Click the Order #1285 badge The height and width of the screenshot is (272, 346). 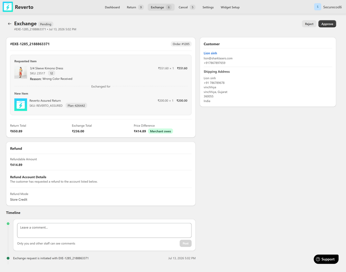[181, 44]
